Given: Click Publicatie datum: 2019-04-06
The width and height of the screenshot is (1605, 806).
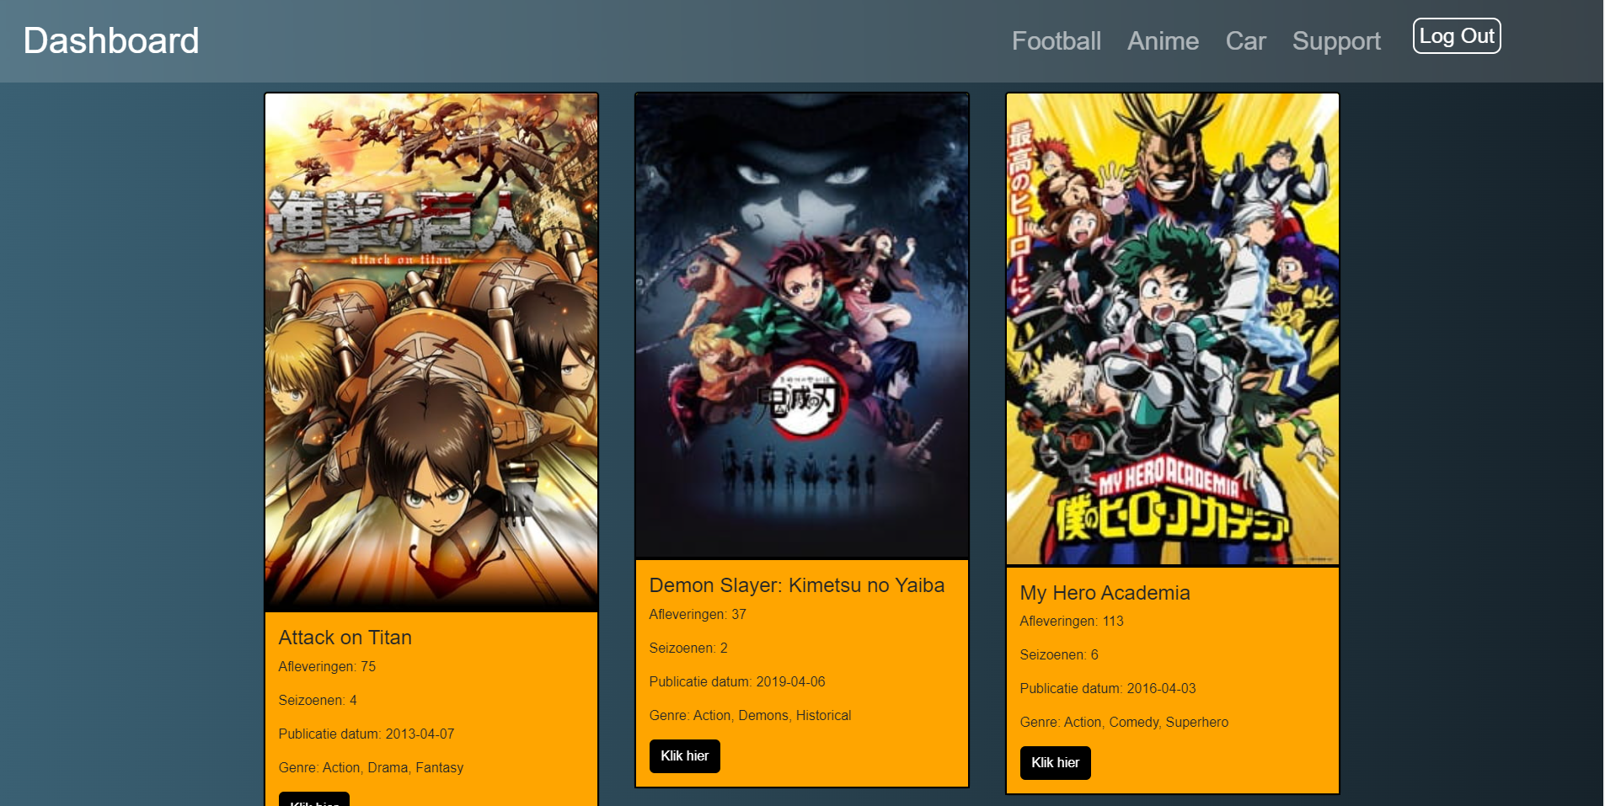Looking at the screenshot, I should click(x=737, y=681).
